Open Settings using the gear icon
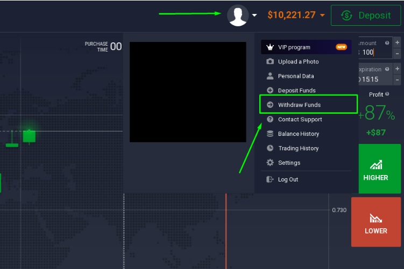This screenshot has height=269, width=404. [x=270, y=163]
